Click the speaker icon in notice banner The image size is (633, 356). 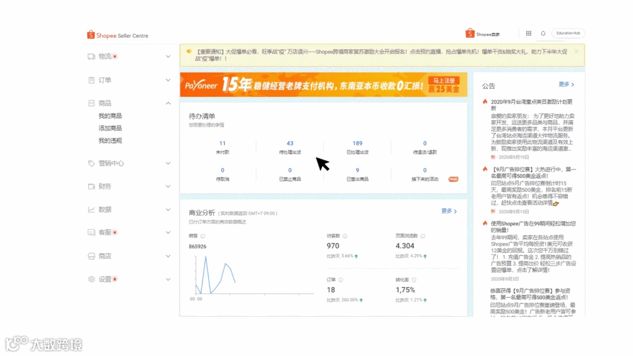[189, 51]
